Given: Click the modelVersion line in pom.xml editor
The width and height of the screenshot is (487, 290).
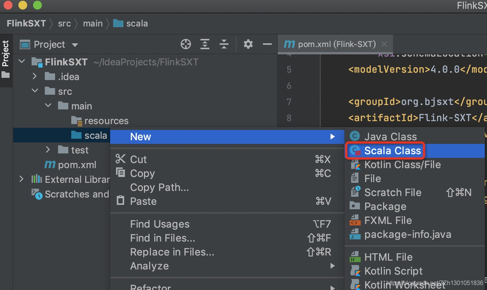Looking at the screenshot, I should coord(418,69).
